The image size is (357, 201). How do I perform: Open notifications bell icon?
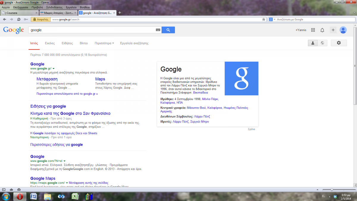[322, 30]
